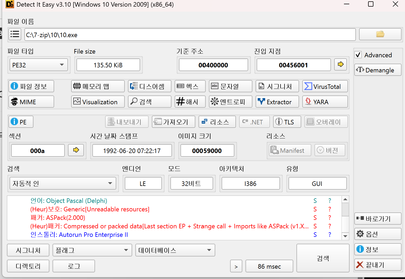Open Extractor tool
Image resolution: width=405 pixels, height=279 pixels.
[x=277, y=102]
